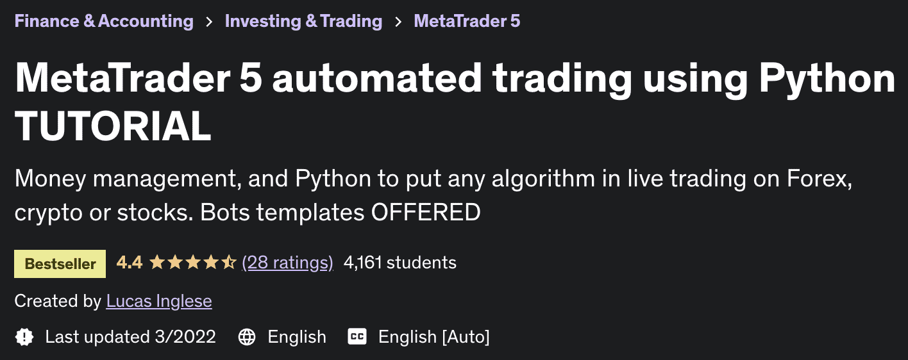Click the half-filled fifth star
Viewport: 908px width, 360px height.
(x=229, y=262)
